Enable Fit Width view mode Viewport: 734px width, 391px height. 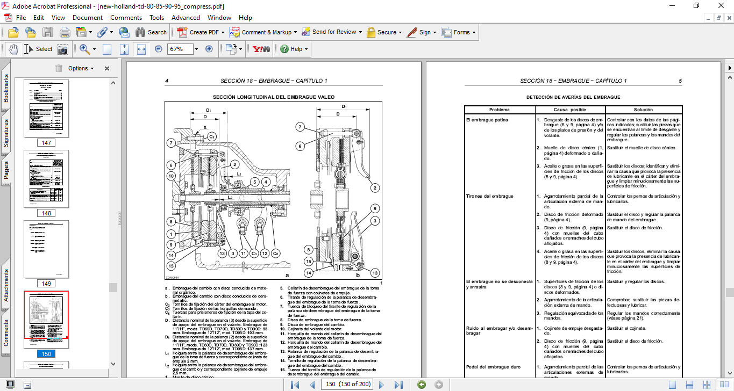pos(141,49)
